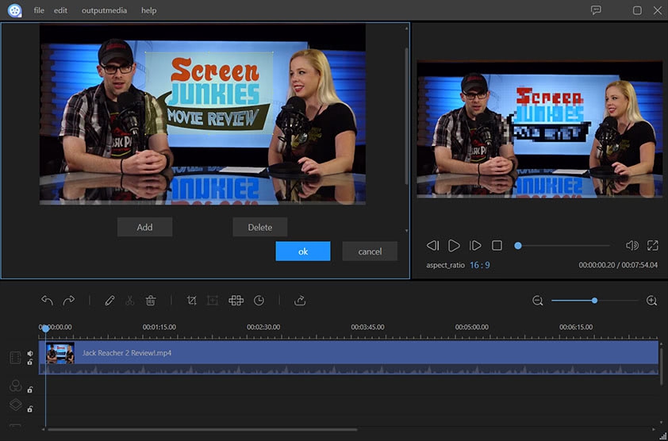Click the export share icon
The image size is (668, 441).
coord(300,301)
